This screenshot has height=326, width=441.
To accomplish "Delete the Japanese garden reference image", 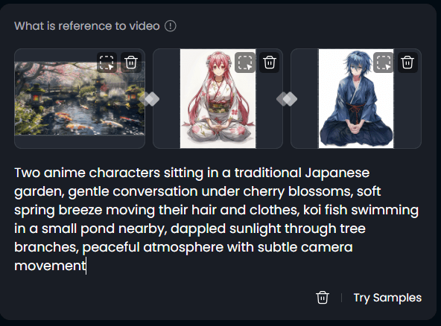I will [x=131, y=63].
